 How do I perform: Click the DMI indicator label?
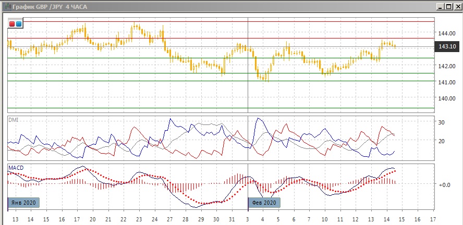pyautogui.click(x=13, y=120)
